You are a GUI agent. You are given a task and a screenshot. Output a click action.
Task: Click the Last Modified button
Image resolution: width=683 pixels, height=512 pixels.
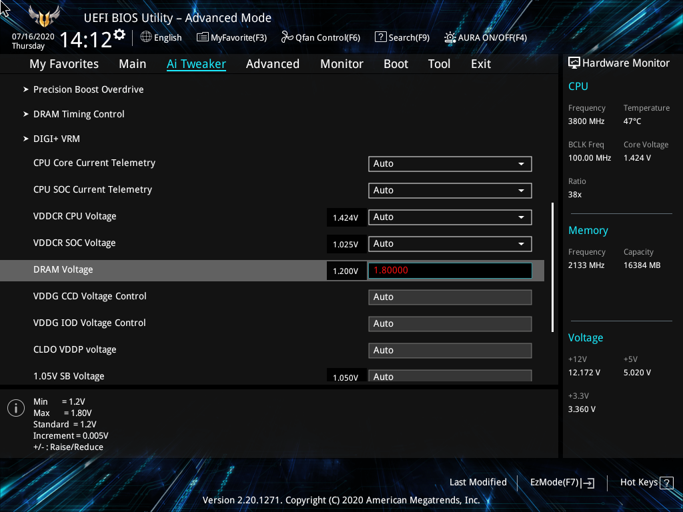(478, 483)
